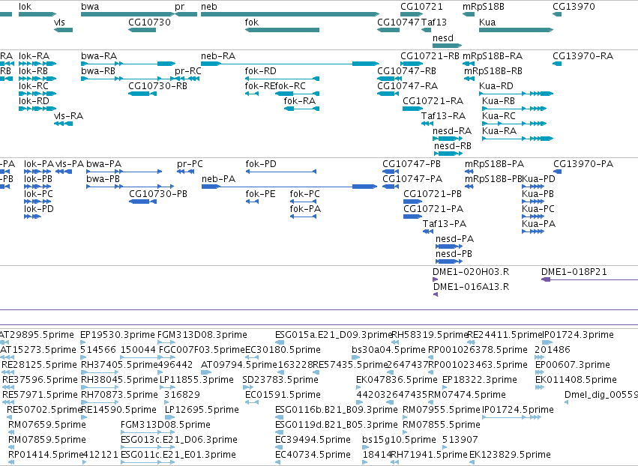The image size is (638, 466).
Task: Click the CG13970 gene label
Action: coord(574,7)
